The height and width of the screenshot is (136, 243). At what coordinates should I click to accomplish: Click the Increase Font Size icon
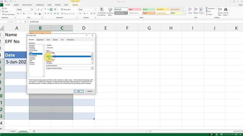point(38,9)
